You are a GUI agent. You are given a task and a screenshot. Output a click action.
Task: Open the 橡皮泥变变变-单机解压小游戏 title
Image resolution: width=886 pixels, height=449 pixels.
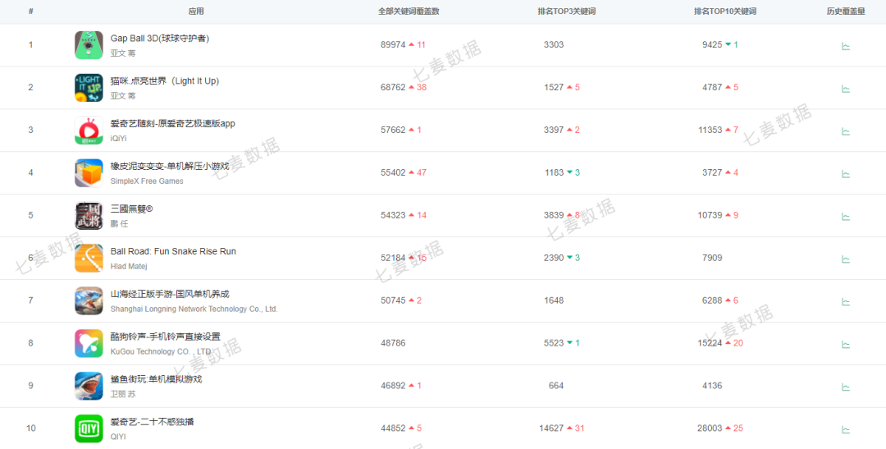click(170, 167)
